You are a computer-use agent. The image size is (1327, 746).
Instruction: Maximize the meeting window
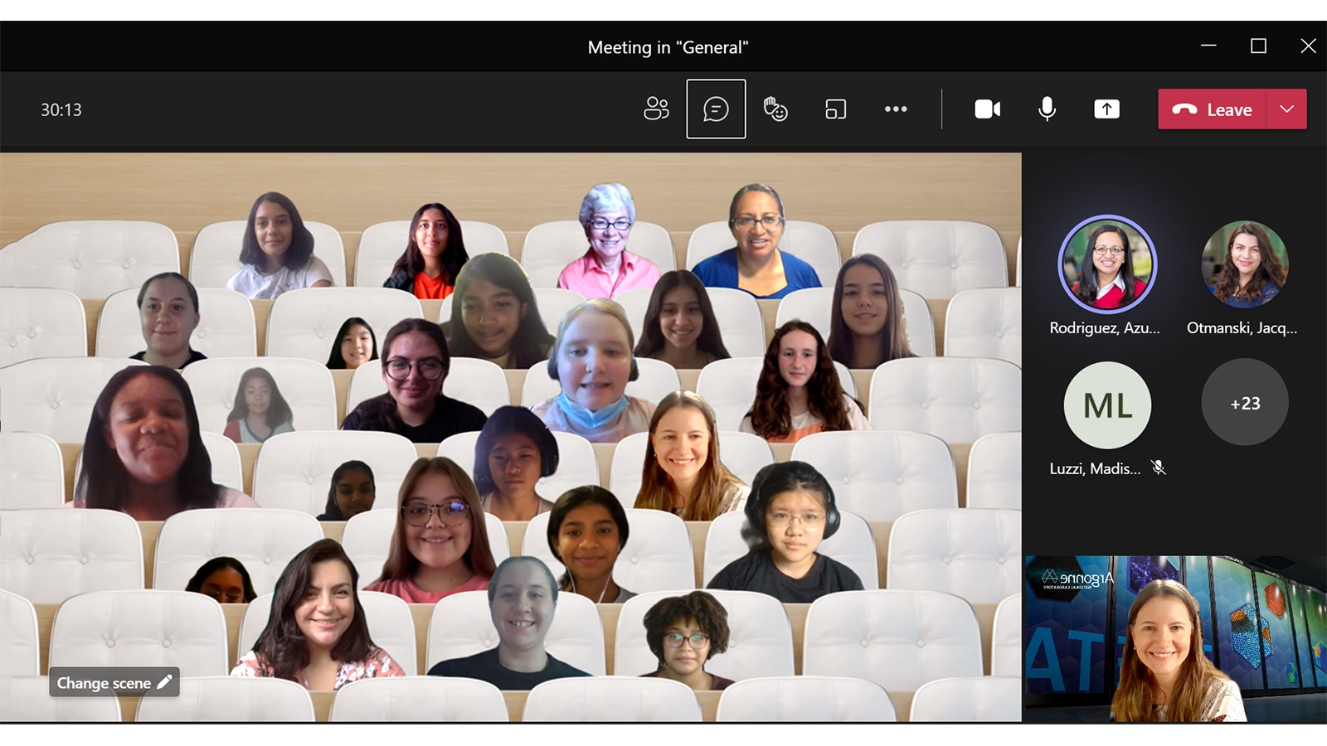pyautogui.click(x=1258, y=46)
